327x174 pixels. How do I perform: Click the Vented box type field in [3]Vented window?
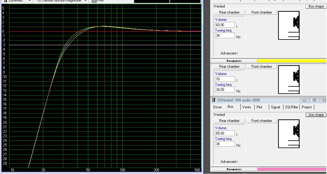coord(259,115)
